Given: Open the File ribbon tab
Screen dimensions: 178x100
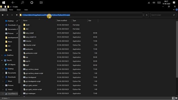Looking at the screenshot, I should (4, 10).
